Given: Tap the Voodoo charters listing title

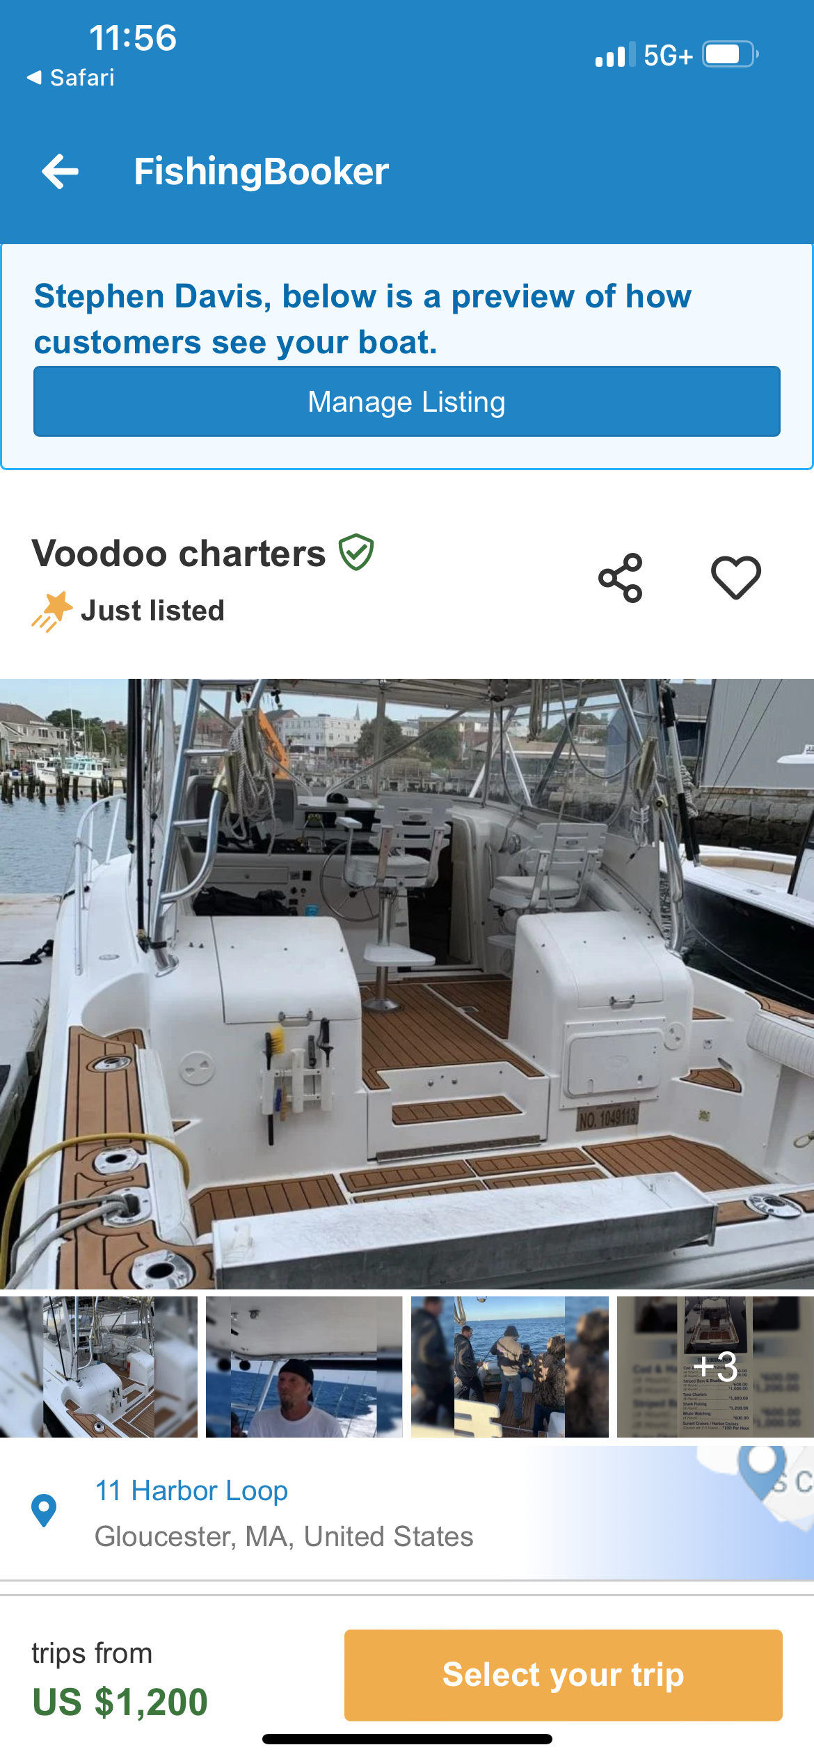Looking at the screenshot, I should pyautogui.click(x=179, y=554).
